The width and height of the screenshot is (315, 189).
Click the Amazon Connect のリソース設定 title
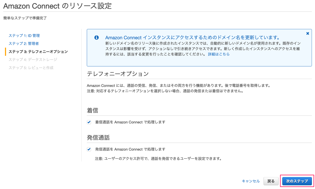(x=57, y=6)
